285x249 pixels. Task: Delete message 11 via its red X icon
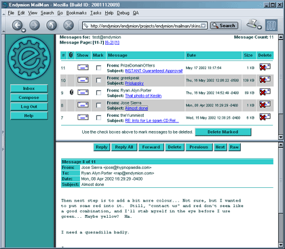click(x=265, y=67)
